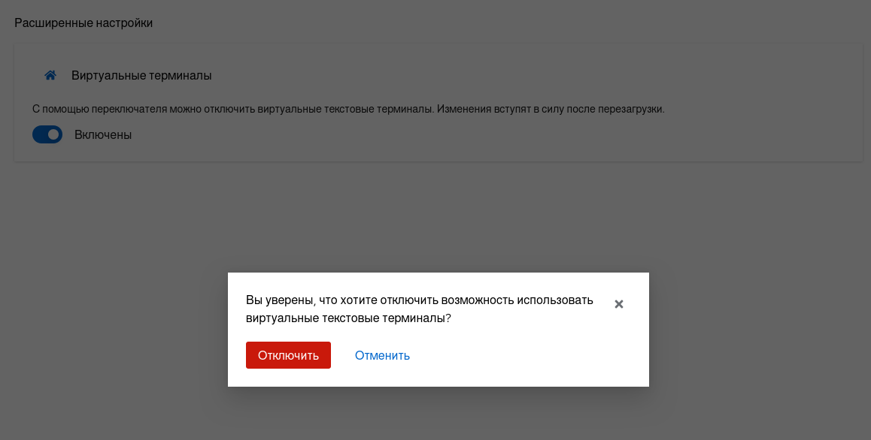This screenshot has height=440, width=871.
Task: Click the Включены label next to the switch
Action: (x=103, y=135)
